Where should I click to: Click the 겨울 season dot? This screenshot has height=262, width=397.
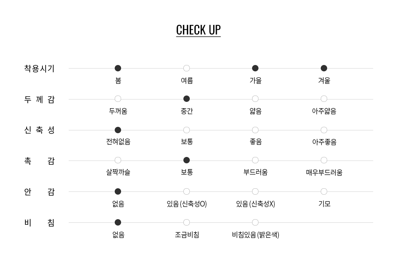coord(324,68)
